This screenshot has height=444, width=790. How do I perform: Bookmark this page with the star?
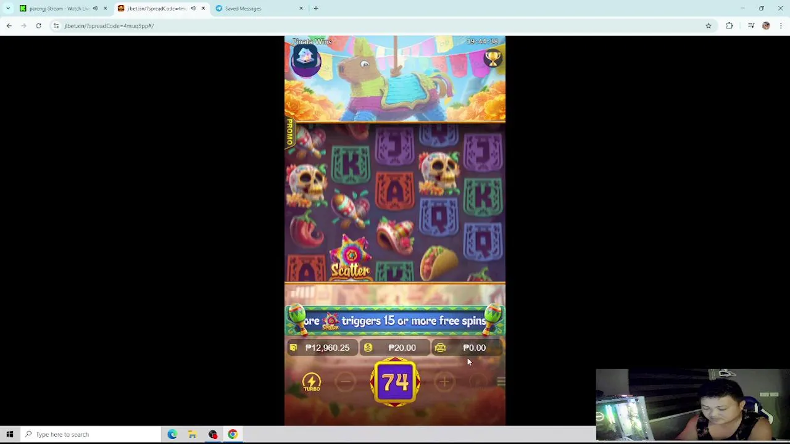[709, 26]
